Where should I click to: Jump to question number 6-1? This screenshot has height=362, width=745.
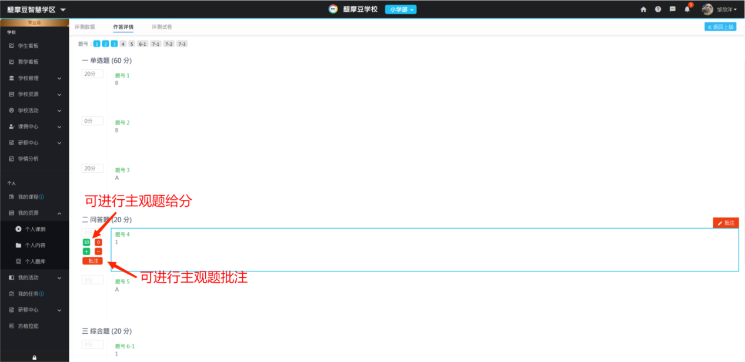pos(142,44)
